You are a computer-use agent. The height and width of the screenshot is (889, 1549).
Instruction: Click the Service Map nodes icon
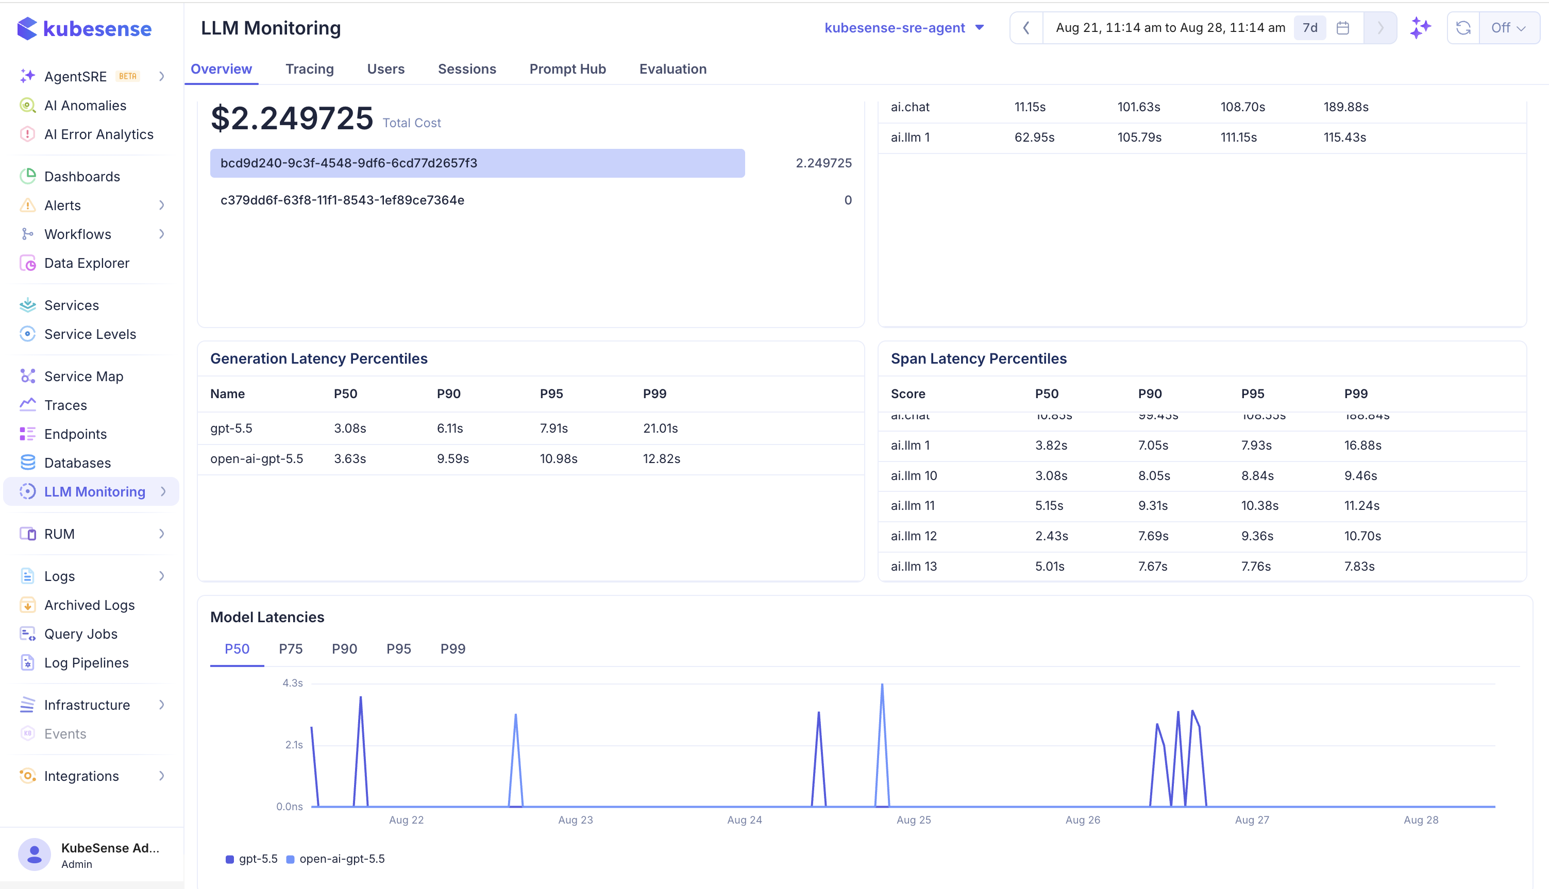click(27, 376)
